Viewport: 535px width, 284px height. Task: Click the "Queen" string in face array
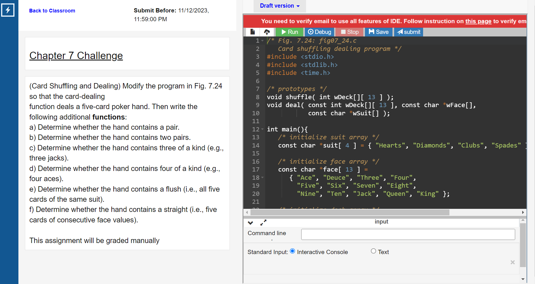pos(396,194)
